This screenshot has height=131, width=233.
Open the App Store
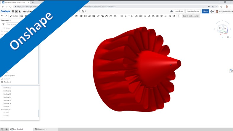click(179, 12)
